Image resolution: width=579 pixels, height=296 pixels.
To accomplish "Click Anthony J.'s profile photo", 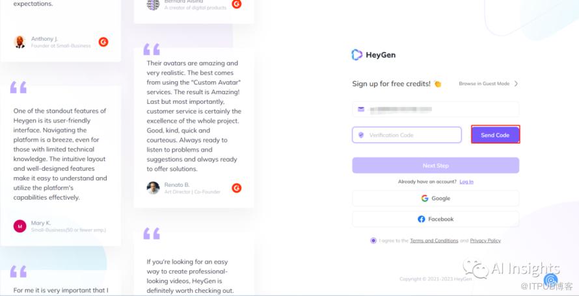I will (x=20, y=42).
